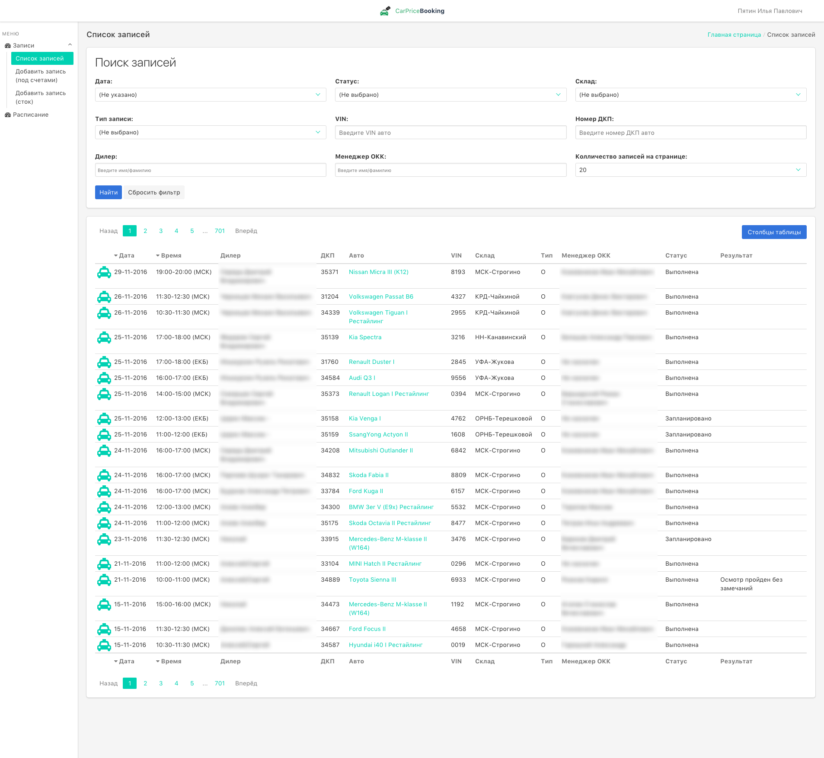
Task: Open the Склад filter dropdown
Action: (691, 95)
